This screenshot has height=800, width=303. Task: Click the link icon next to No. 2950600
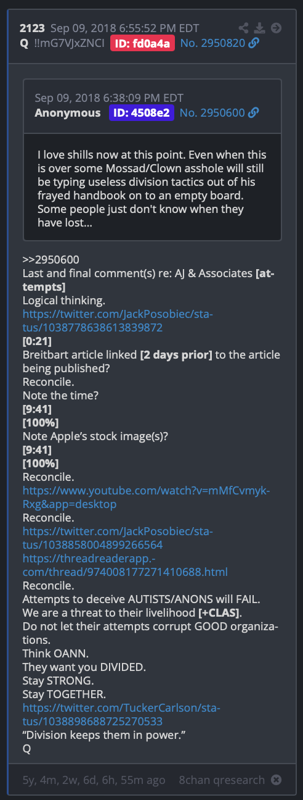[253, 112]
